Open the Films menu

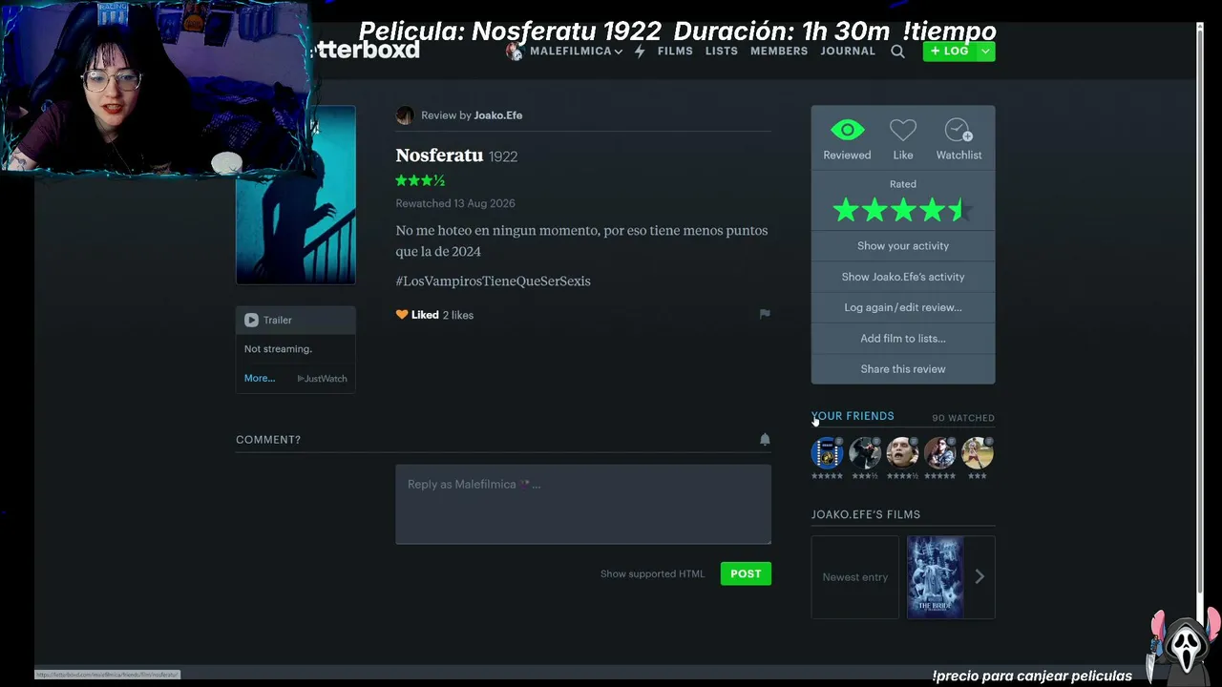675,52
